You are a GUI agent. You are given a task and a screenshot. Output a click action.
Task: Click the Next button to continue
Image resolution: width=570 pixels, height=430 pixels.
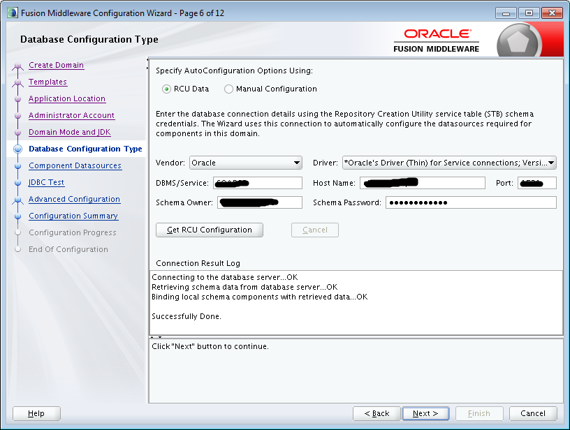[425, 413]
